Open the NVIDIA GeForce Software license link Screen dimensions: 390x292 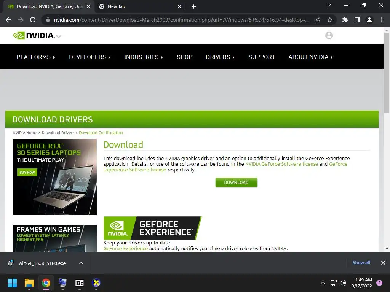[281, 164]
